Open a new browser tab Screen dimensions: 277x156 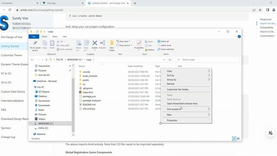click(135, 3)
